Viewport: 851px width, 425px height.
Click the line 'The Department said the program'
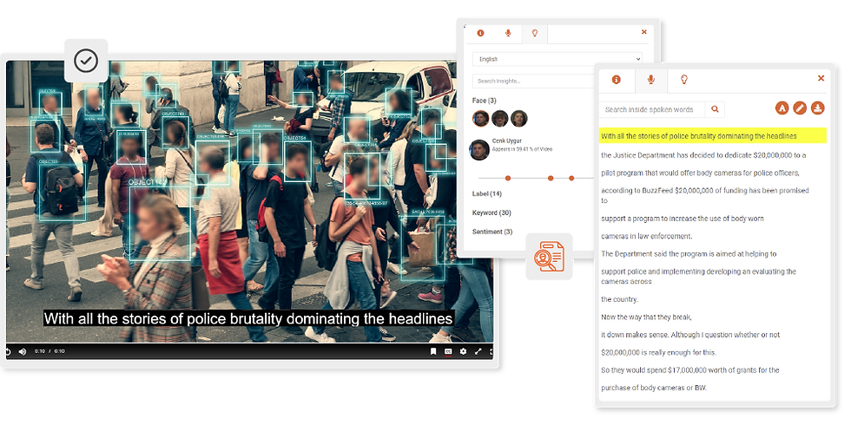[689, 253]
